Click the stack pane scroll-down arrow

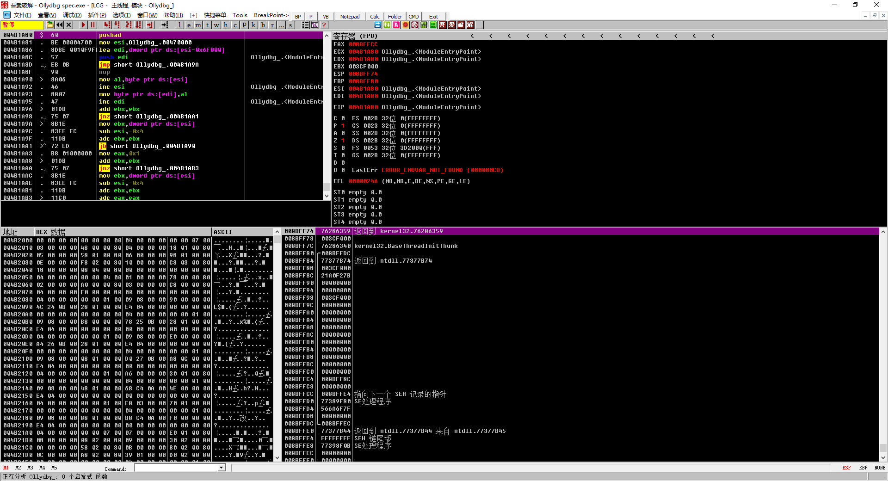pos(883,457)
